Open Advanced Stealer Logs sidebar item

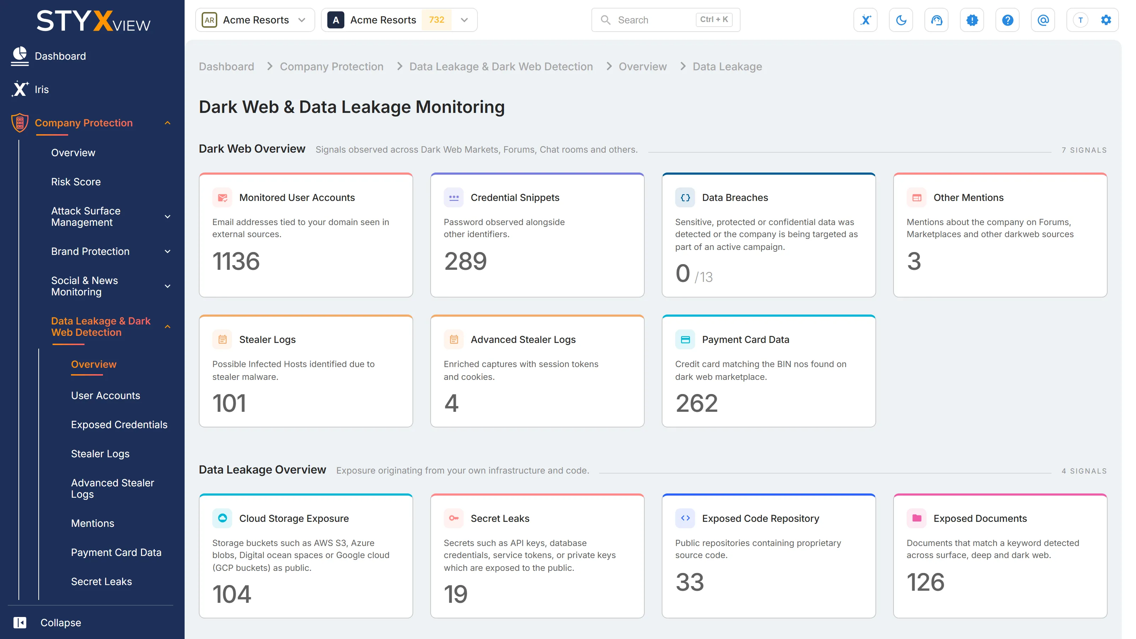pos(113,488)
